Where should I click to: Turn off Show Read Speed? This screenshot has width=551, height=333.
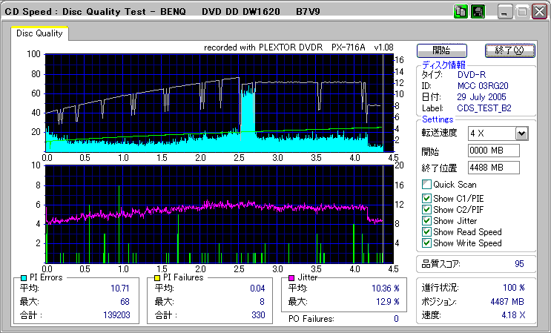426,232
